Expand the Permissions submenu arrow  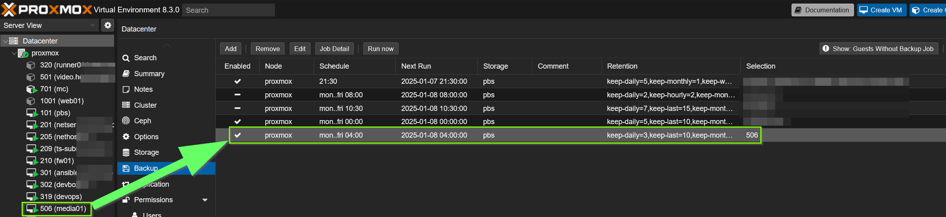205,200
